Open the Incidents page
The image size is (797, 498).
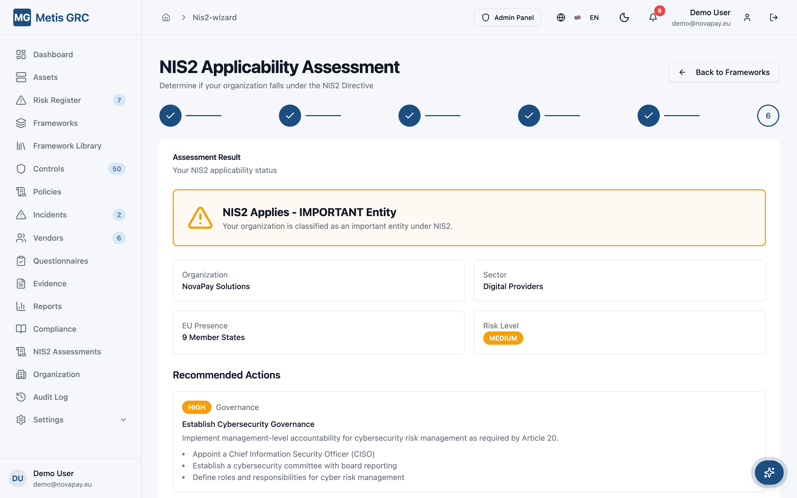(x=50, y=214)
